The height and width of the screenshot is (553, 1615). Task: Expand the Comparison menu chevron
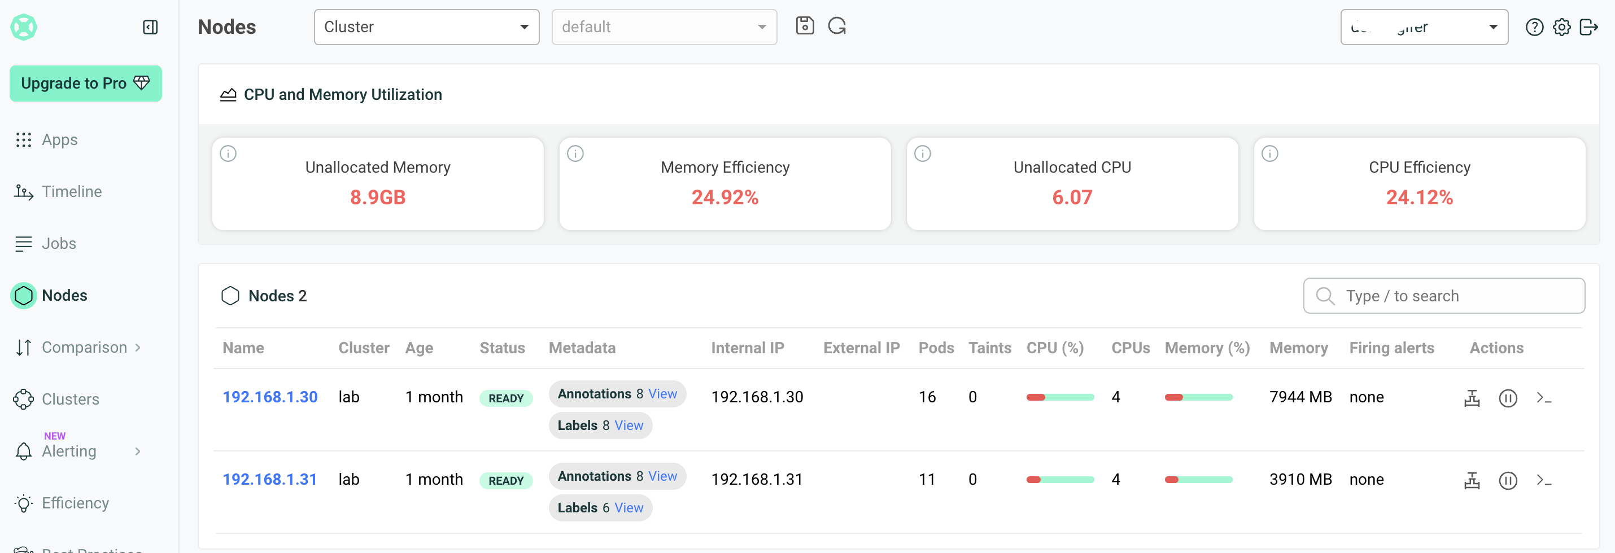click(137, 348)
